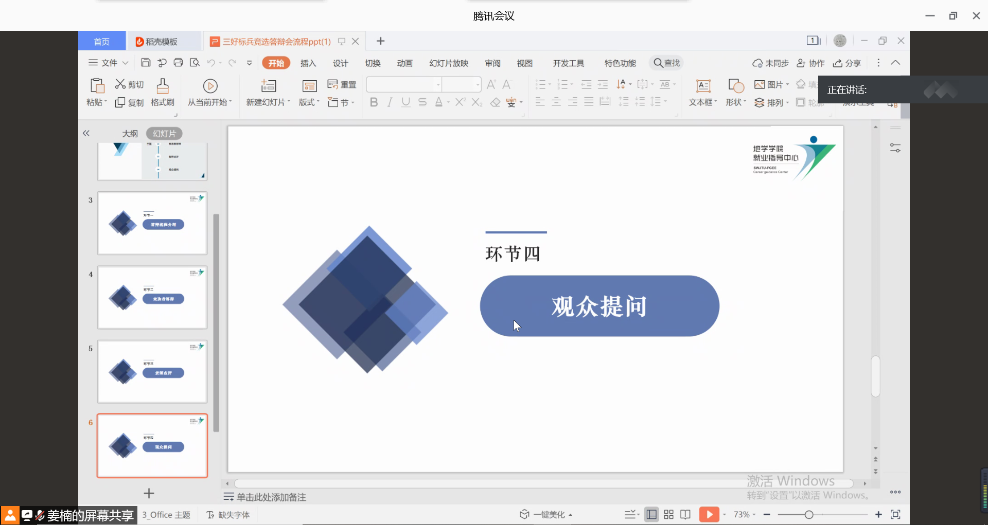
Task: Switch to the 大纲 outline tab
Action: pos(130,134)
